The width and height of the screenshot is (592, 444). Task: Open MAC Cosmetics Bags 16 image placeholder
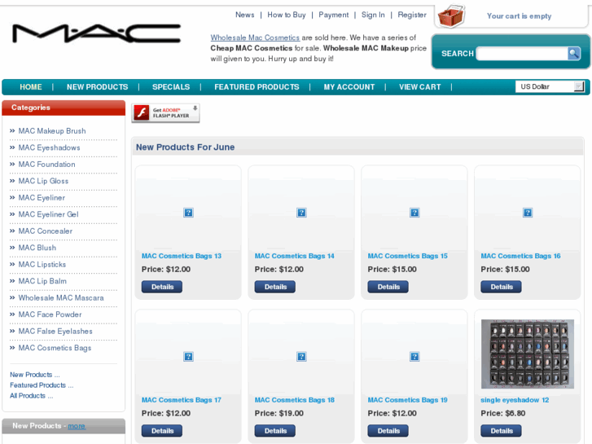click(x=528, y=213)
